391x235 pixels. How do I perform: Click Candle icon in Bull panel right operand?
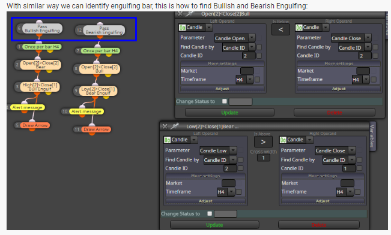tap(299, 28)
